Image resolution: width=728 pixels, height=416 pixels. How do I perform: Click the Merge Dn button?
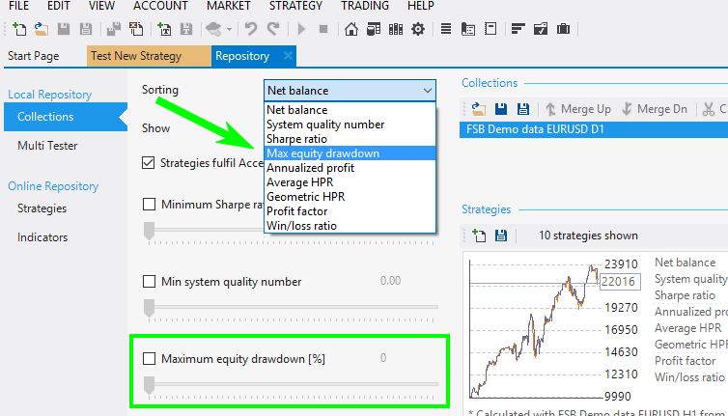[x=654, y=109]
